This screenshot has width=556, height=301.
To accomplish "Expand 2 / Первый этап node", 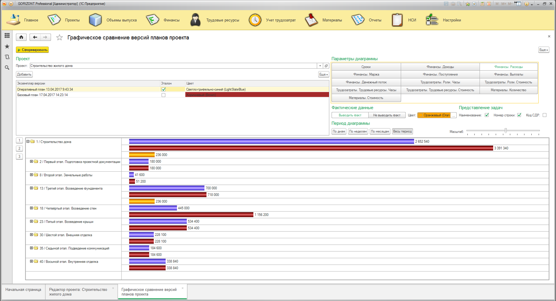I will pos(31,162).
